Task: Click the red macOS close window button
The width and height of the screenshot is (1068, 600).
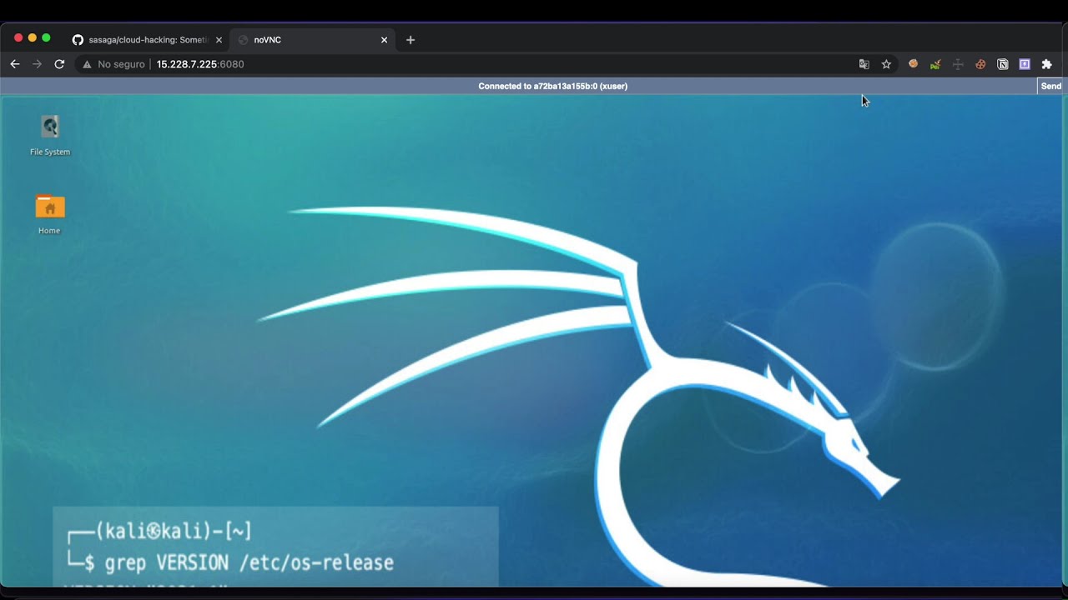Action: tap(18, 38)
